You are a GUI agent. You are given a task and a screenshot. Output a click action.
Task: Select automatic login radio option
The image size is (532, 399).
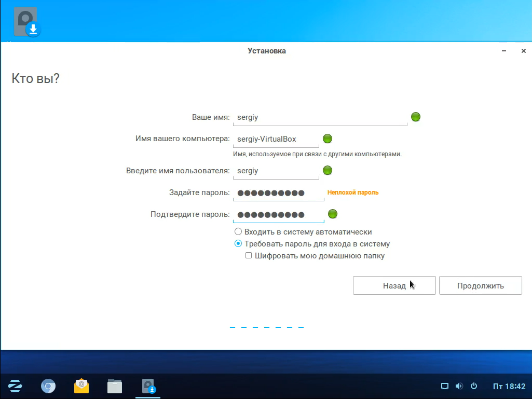(238, 232)
